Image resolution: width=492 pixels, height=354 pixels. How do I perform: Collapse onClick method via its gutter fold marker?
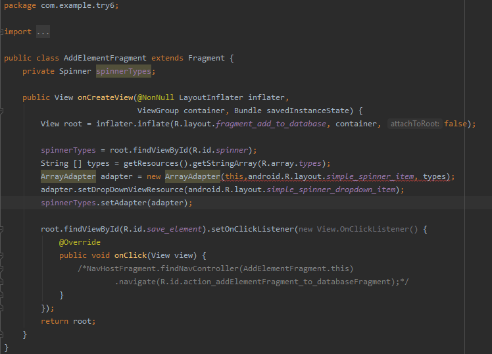tap(1, 256)
